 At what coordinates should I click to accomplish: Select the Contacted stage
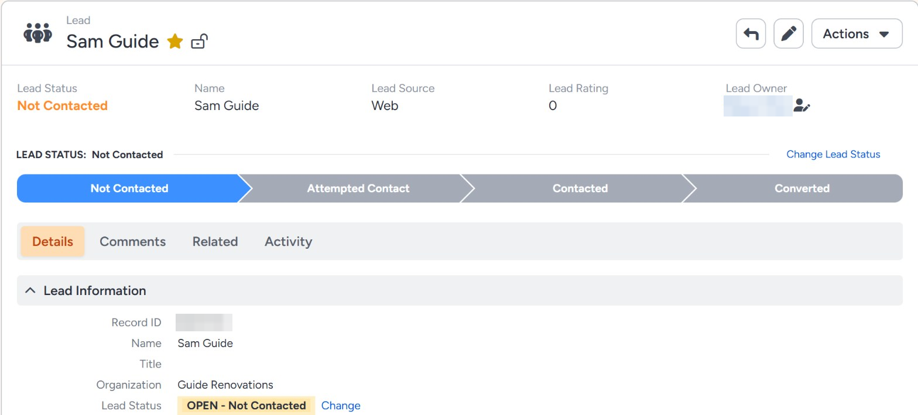580,188
